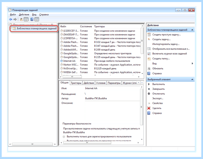The image size is (203, 159).
Task: Switch to the Параметры tab
Action: click(114, 83)
